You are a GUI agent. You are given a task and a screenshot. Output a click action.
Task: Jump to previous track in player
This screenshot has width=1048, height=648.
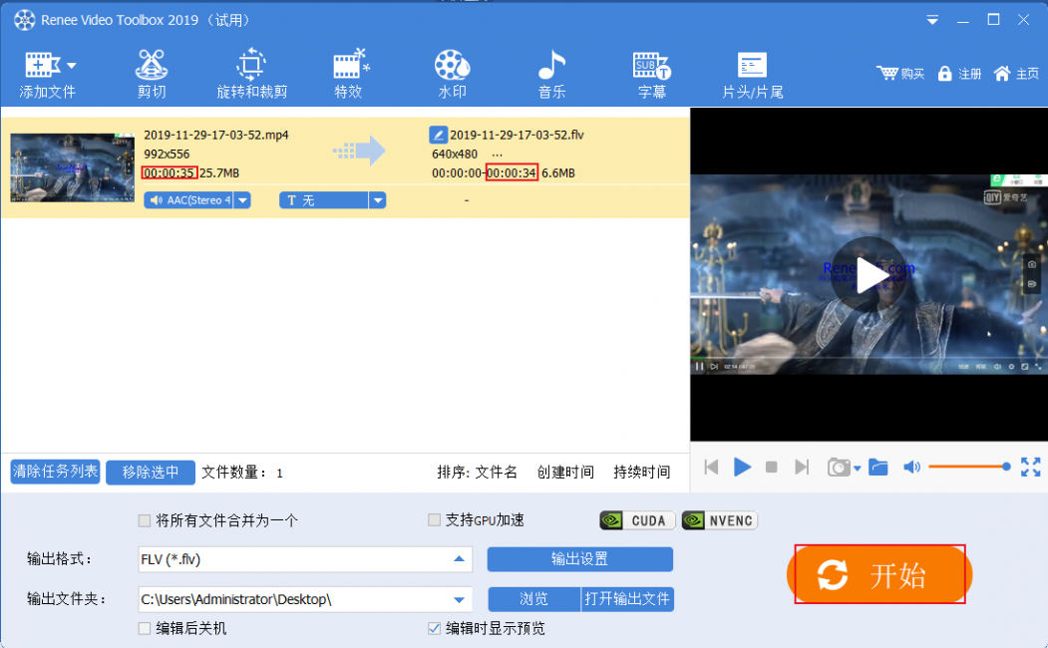[711, 467]
